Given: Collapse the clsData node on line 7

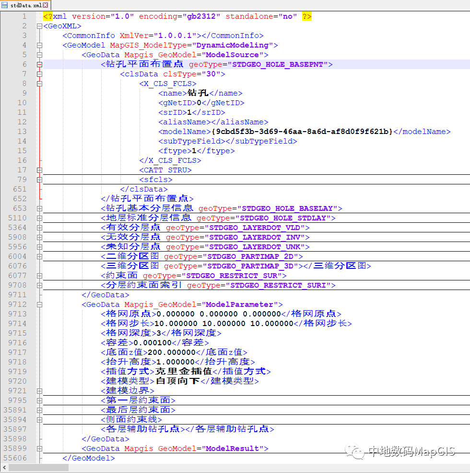Looking at the screenshot, I should [x=39, y=74].
